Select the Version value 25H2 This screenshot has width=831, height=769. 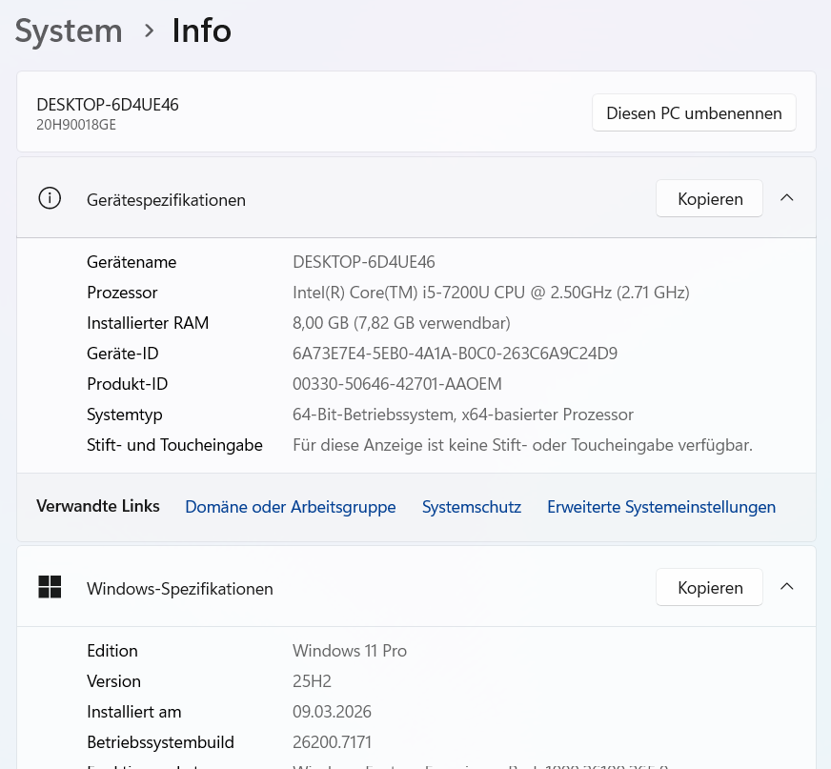(312, 681)
